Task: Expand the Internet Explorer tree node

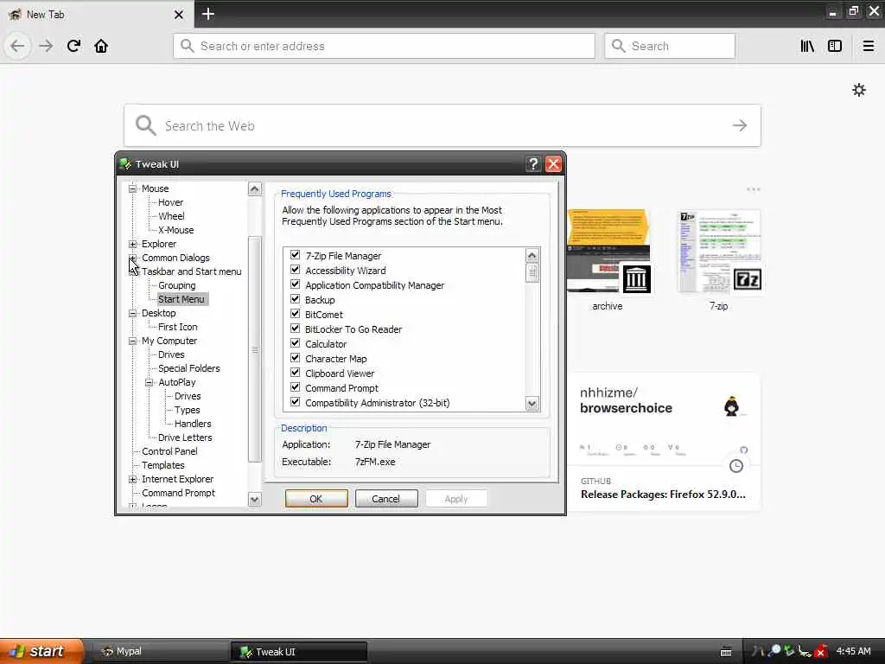Action: pyautogui.click(x=132, y=479)
